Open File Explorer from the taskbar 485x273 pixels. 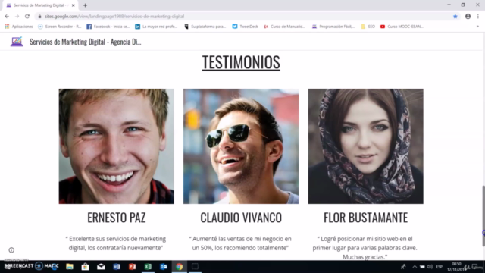point(70,266)
